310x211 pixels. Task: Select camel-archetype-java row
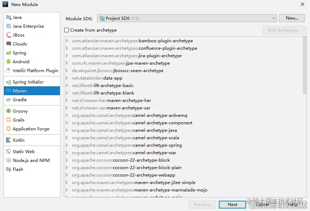coord(183,130)
